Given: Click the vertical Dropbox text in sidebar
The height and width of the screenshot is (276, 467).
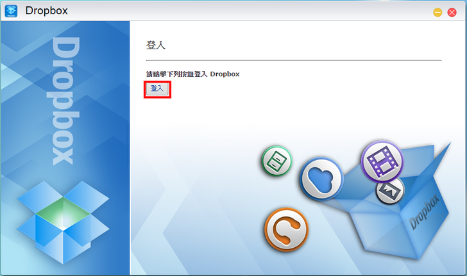Looking at the screenshot, I should pyautogui.click(x=65, y=101).
